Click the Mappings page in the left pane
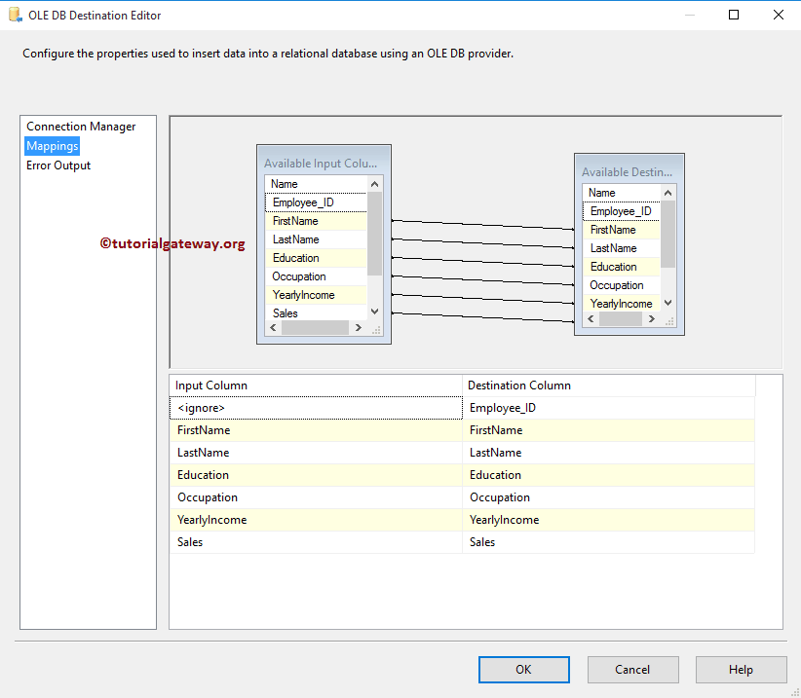The height and width of the screenshot is (698, 801). [52, 145]
